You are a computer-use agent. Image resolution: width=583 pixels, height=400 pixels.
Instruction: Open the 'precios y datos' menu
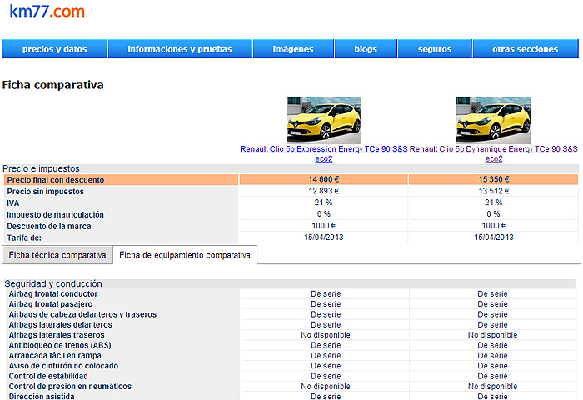(x=55, y=49)
